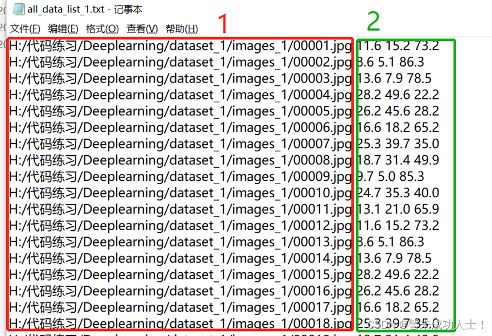The image size is (492, 336).
Task: Click the path ending in 00014.jpg
Action: (x=180, y=259)
